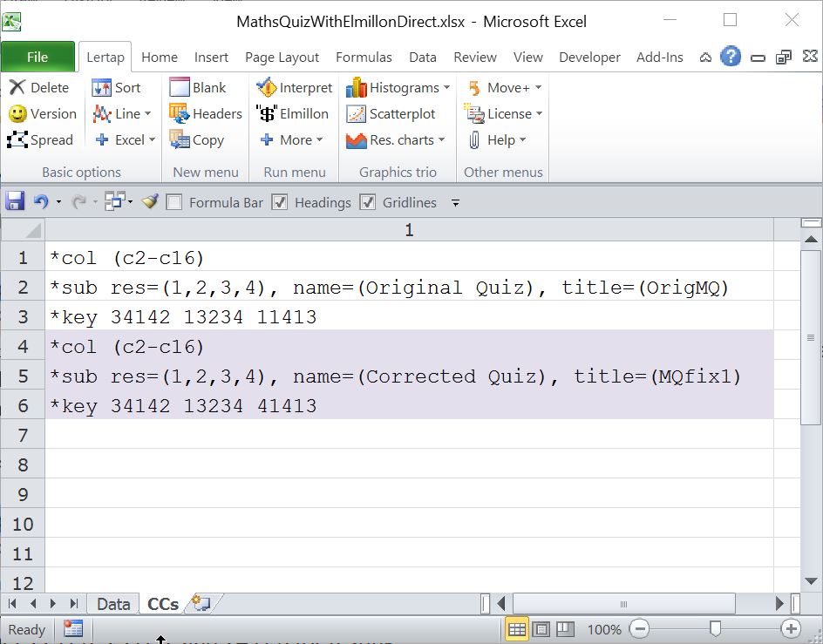The height and width of the screenshot is (644, 823).
Task: Expand the Res. charts dropdown
Action: pos(441,140)
